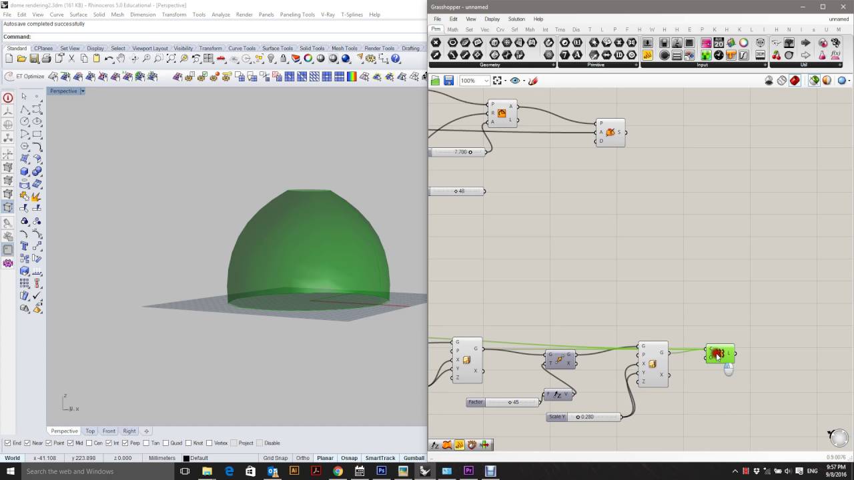The width and height of the screenshot is (854, 480).
Task: Open Grasshopper file with green folder icon
Action: coord(436,81)
